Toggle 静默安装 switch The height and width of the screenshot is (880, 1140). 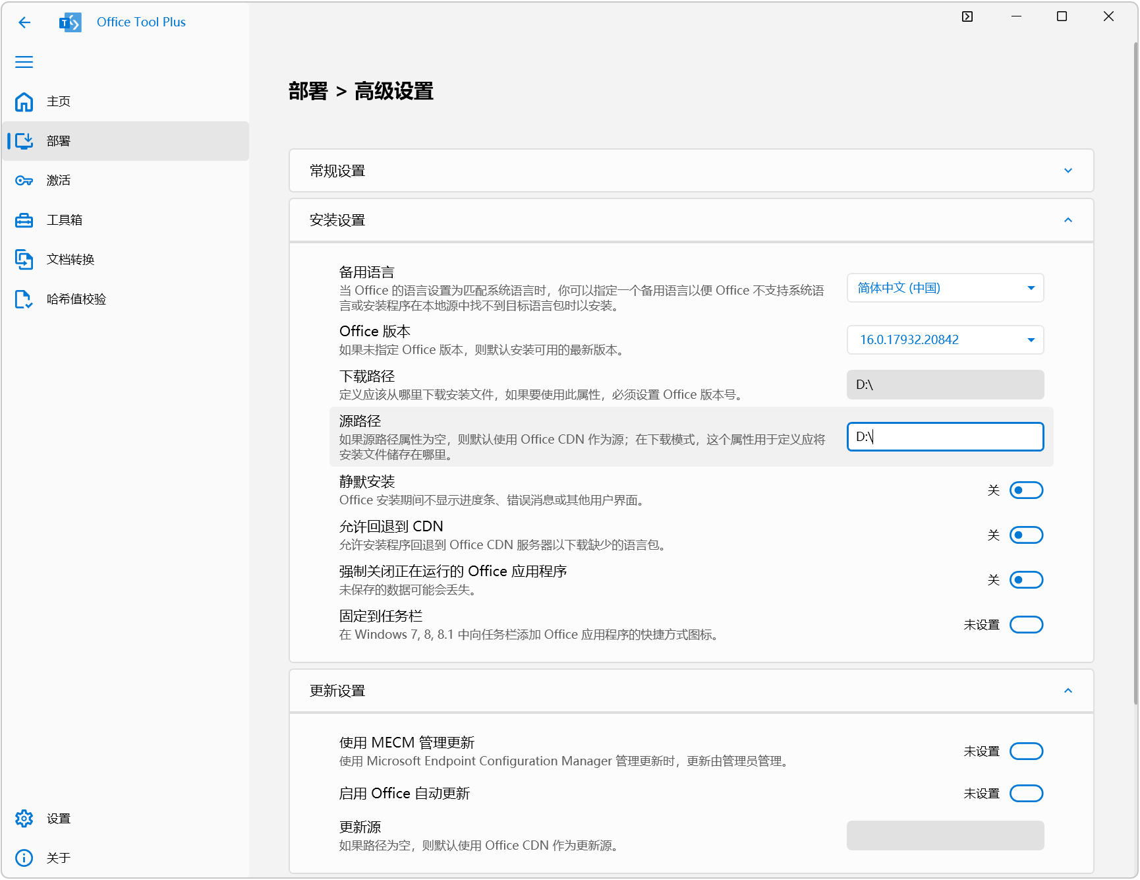click(1027, 490)
